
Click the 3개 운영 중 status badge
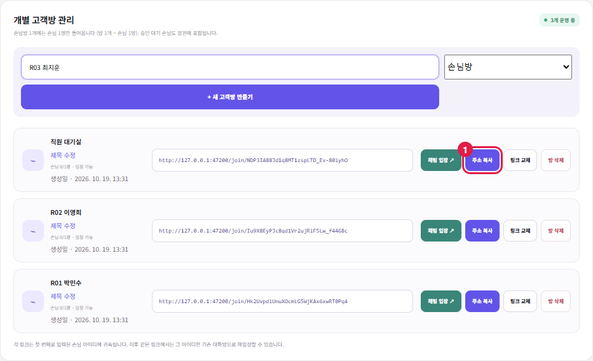coord(559,20)
